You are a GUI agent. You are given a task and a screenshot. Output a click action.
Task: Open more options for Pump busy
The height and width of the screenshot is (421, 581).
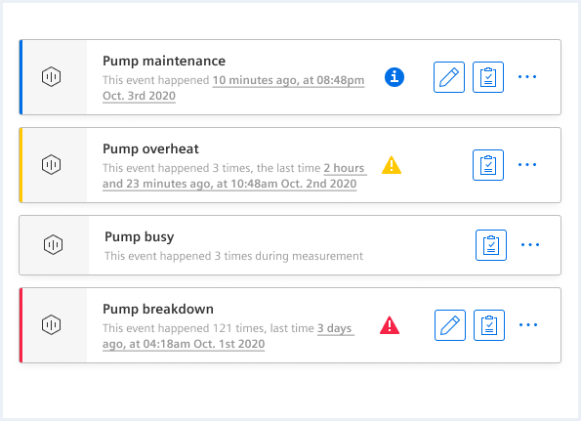point(530,244)
